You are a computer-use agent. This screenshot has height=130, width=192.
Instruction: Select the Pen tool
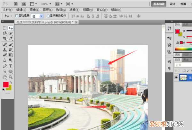click(5, 66)
